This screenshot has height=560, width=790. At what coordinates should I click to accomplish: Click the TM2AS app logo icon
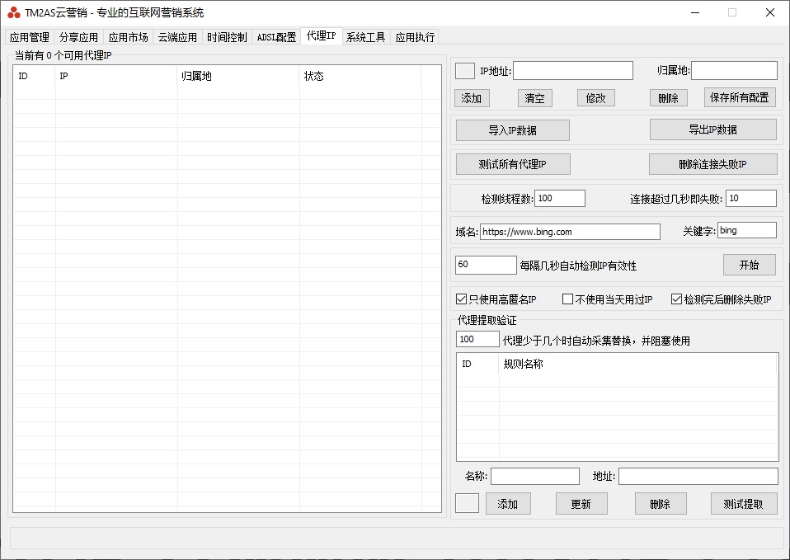point(14,12)
